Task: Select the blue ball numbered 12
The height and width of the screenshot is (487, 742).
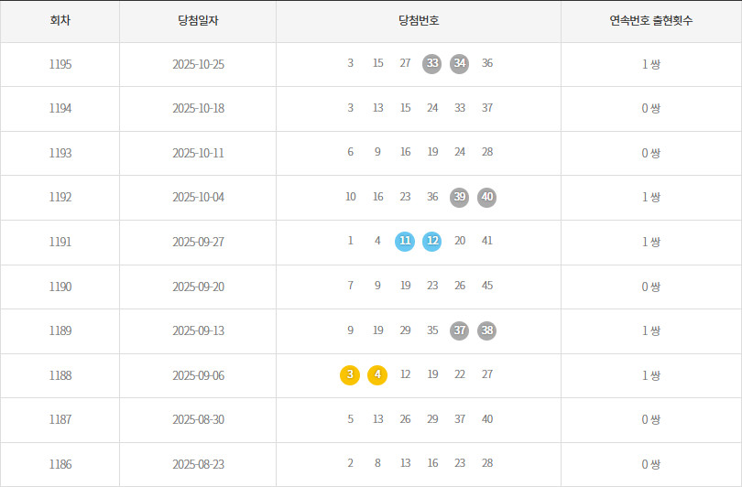Action: click(432, 242)
